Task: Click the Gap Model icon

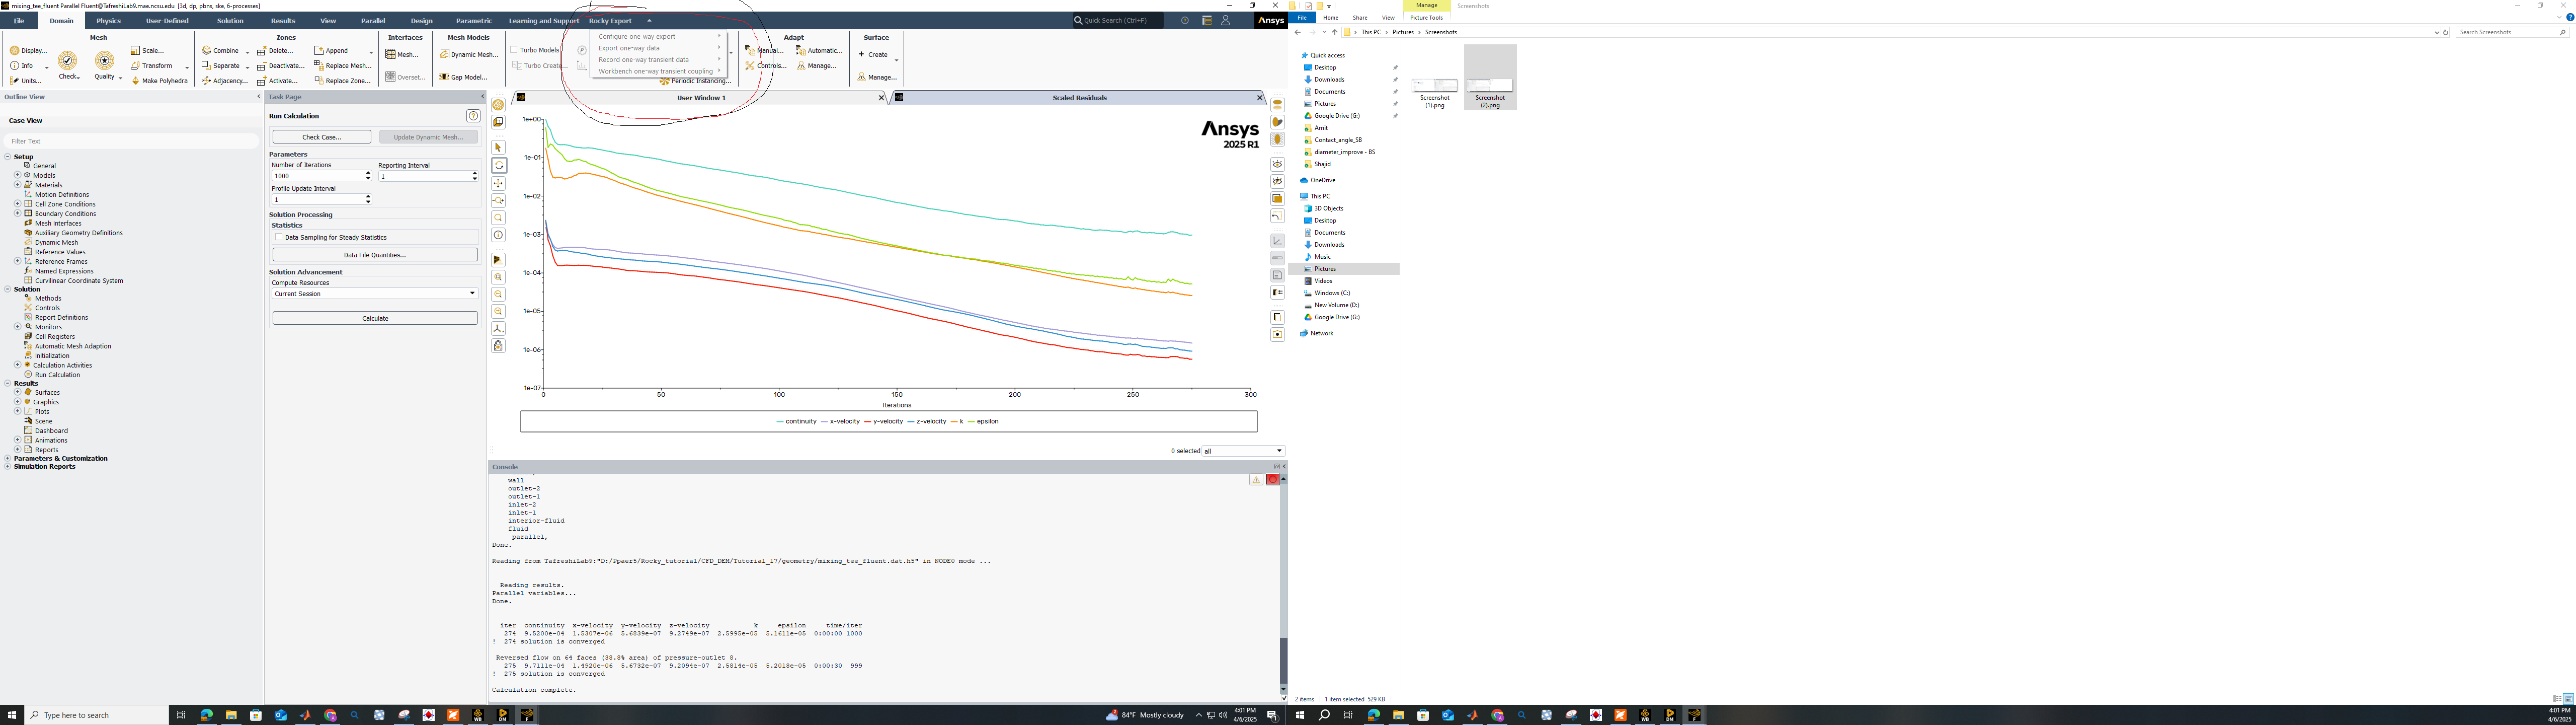Action: pyautogui.click(x=463, y=77)
